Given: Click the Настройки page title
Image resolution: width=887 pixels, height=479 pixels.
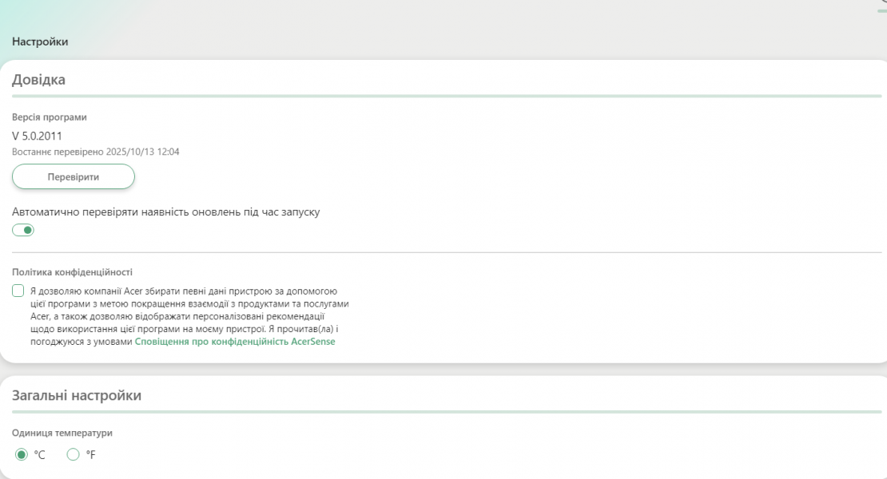Looking at the screenshot, I should [40, 42].
